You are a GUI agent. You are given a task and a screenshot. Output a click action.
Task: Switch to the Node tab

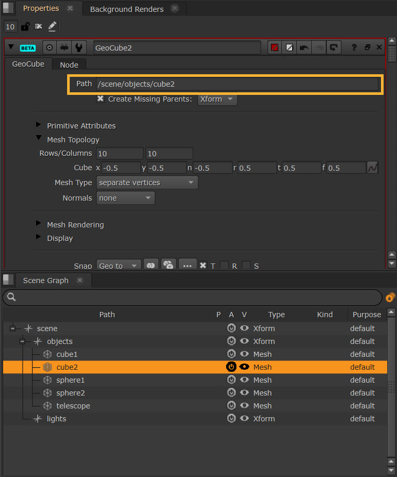(x=69, y=64)
